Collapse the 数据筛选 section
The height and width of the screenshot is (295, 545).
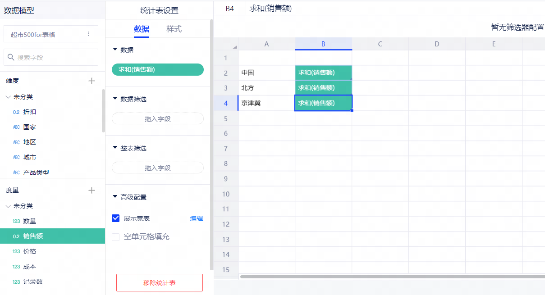[x=115, y=99]
